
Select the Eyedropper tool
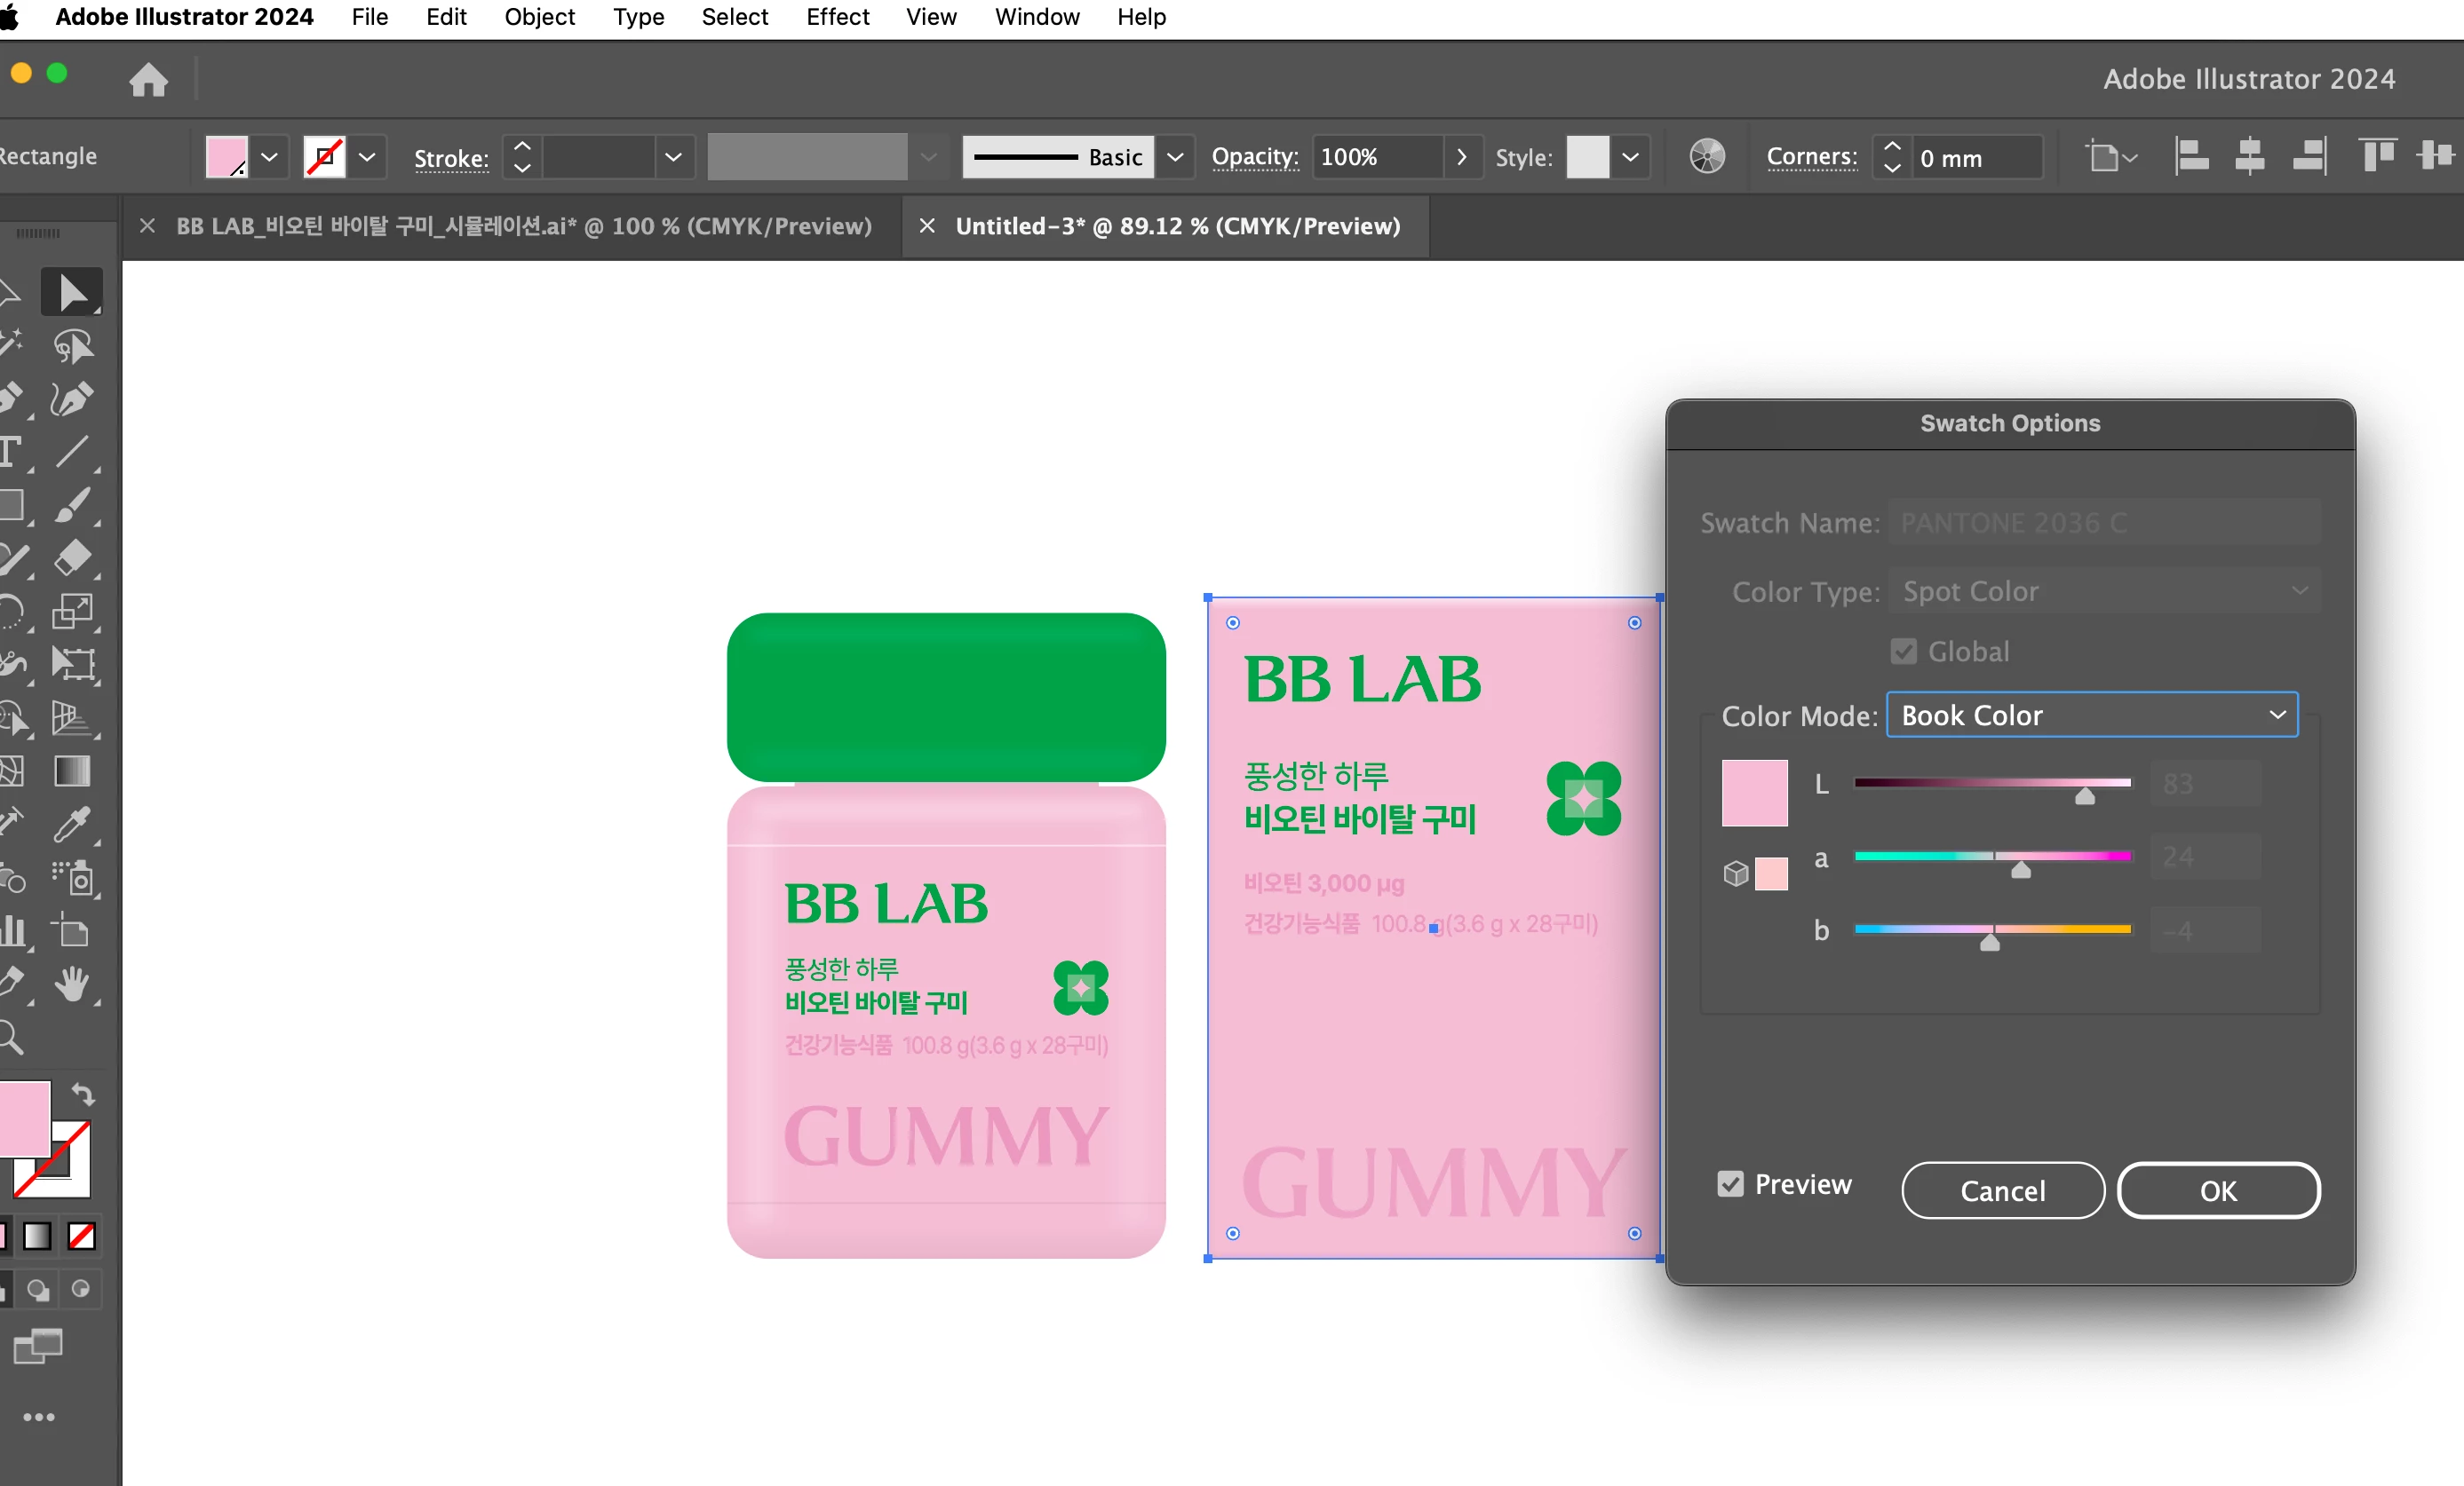pyautogui.click(x=72, y=825)
